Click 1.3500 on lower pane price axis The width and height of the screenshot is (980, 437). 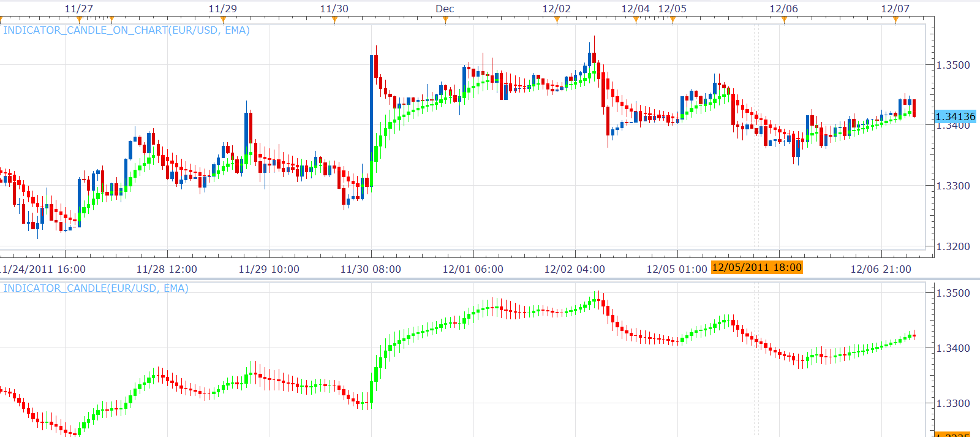click(954, 293)
